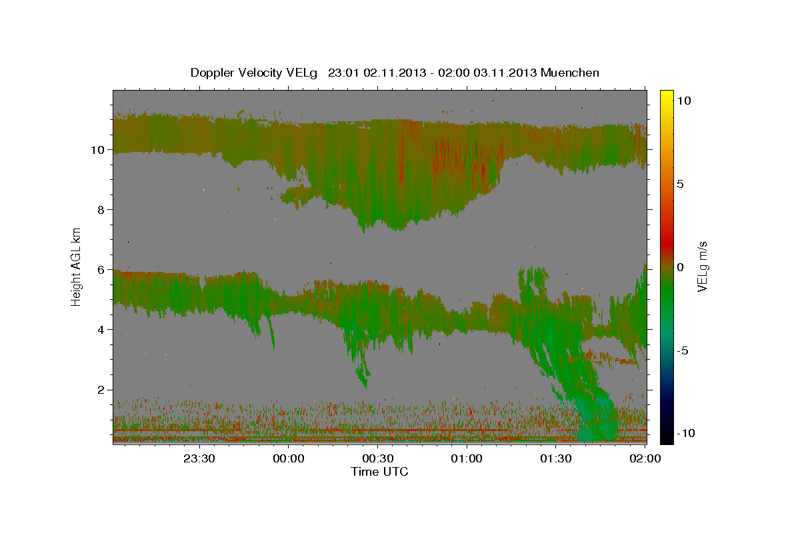The width and height of the screenshot is (800, 533).
Task: Click the colorbar value label -10
Action: [686, 433]
